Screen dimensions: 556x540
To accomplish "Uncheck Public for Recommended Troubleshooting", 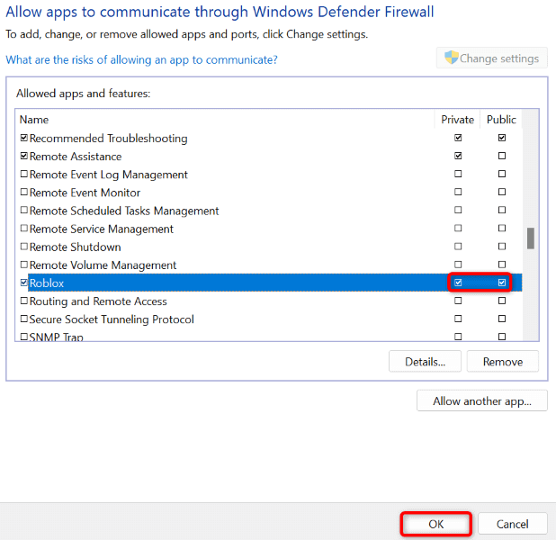I will (x=501, y=139).
